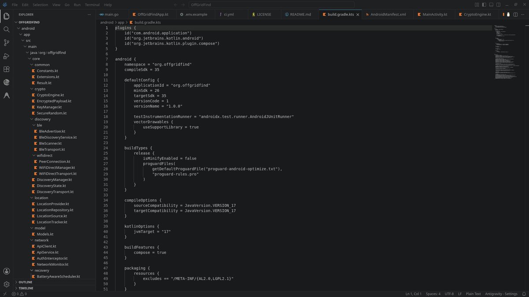Viewport: 529px width, 297px height.
Task: Click the build.gradle.kts breadcrumb segment
Action: point(145,22)
